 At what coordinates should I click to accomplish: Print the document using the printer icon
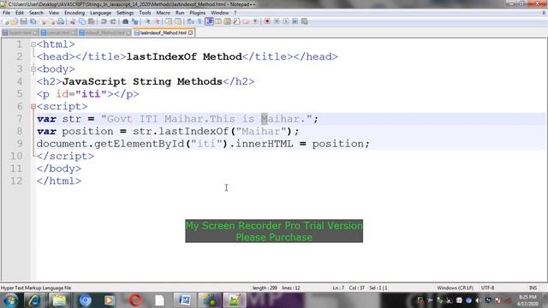[x=61, y=21]
